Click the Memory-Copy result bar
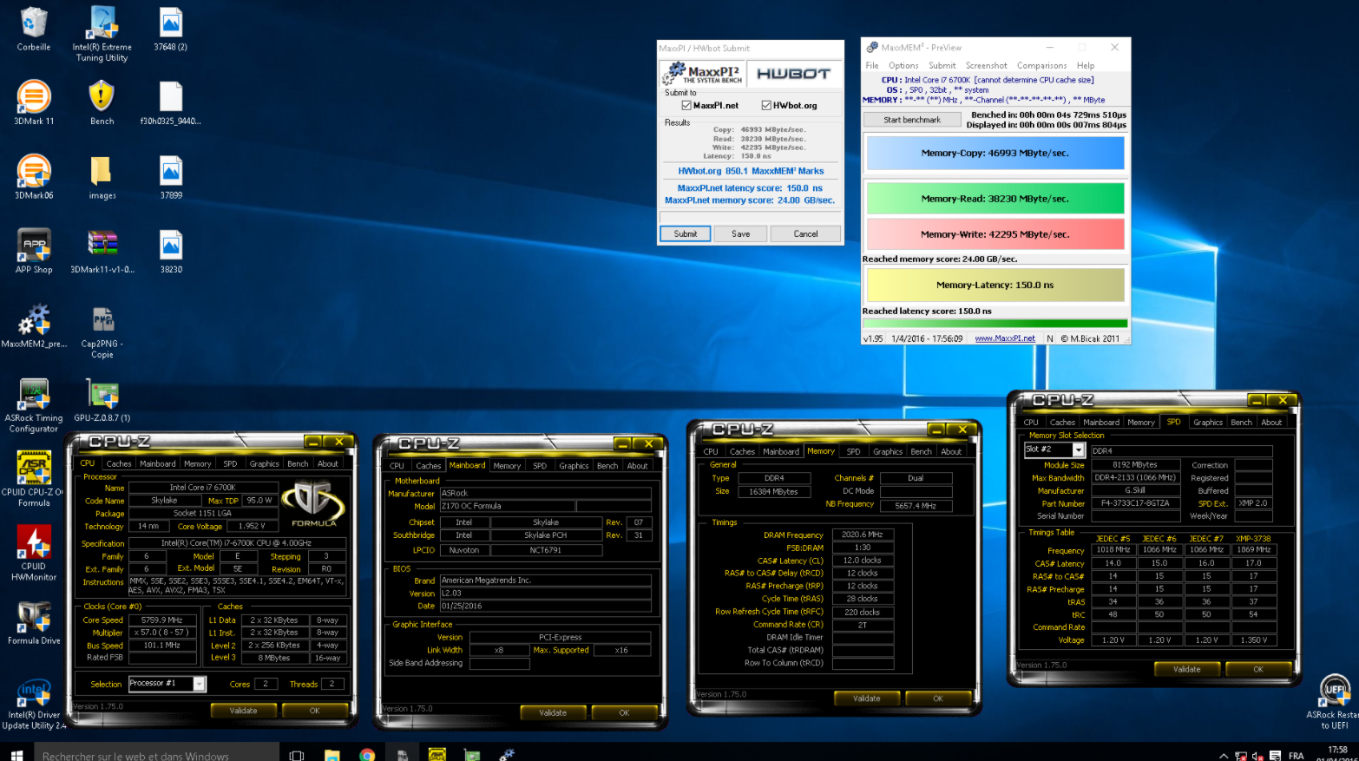1359x761 pixels. (995, 153)
